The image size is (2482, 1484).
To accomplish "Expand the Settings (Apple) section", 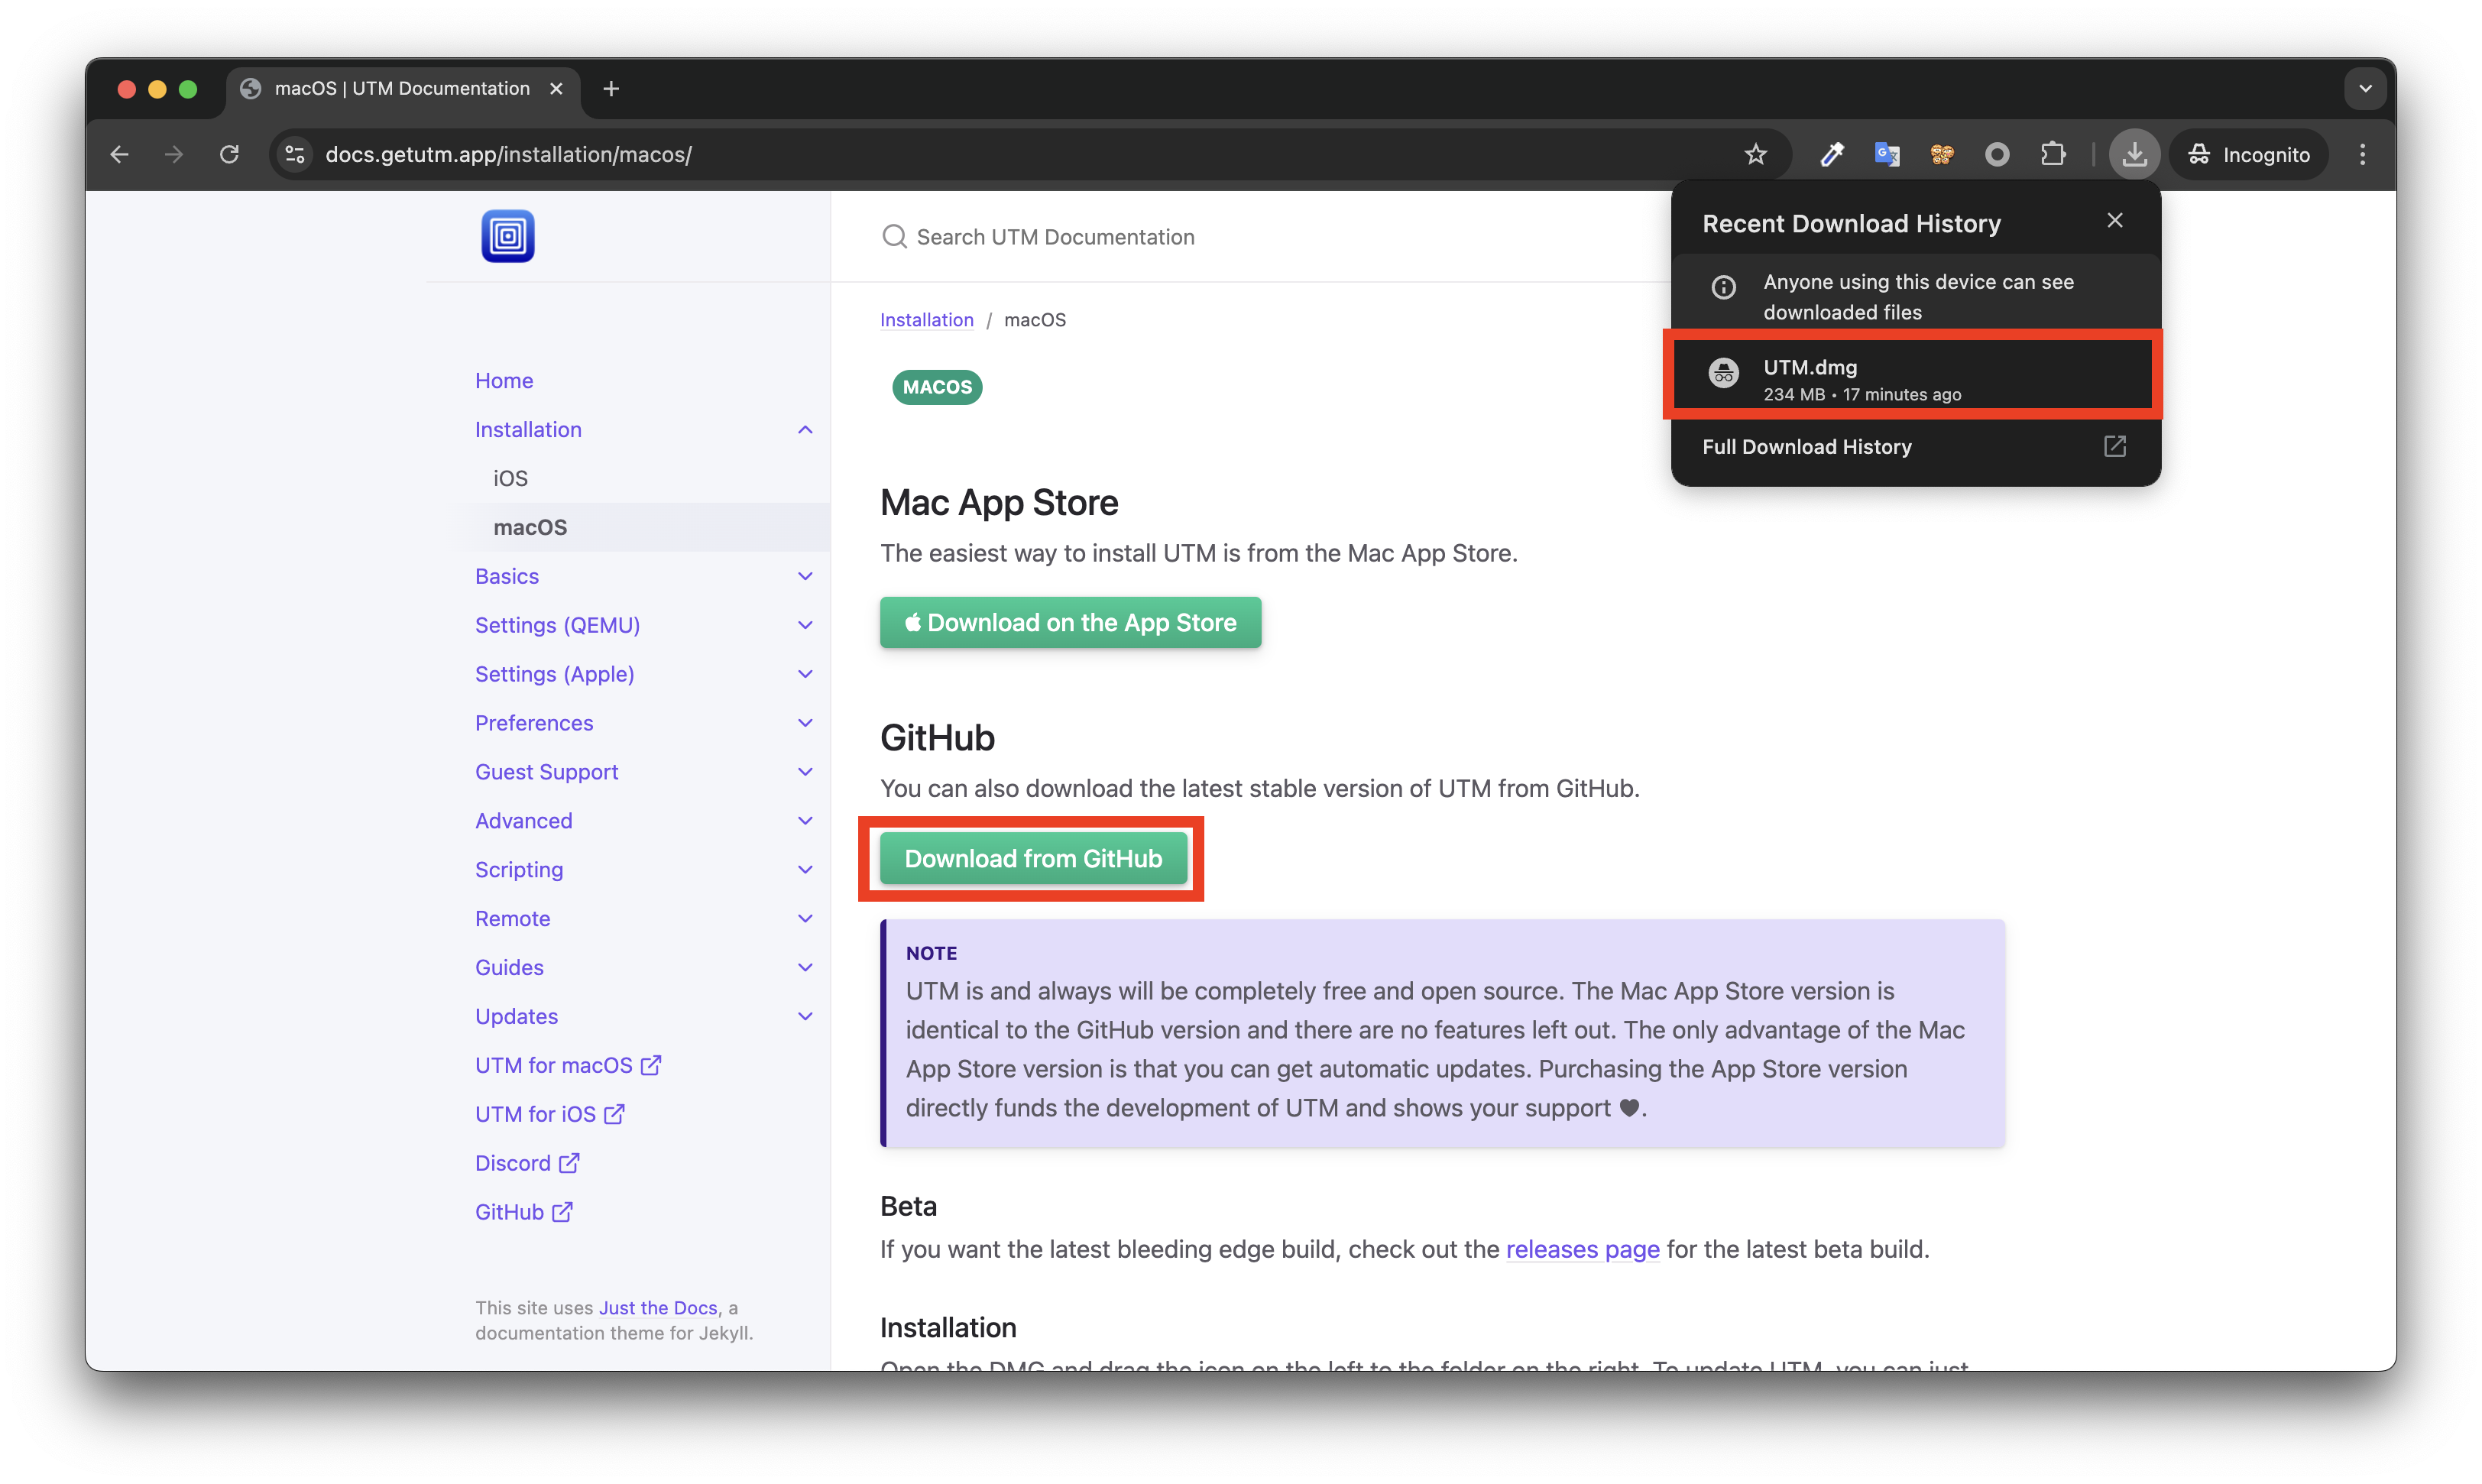I will pos(805,674).
